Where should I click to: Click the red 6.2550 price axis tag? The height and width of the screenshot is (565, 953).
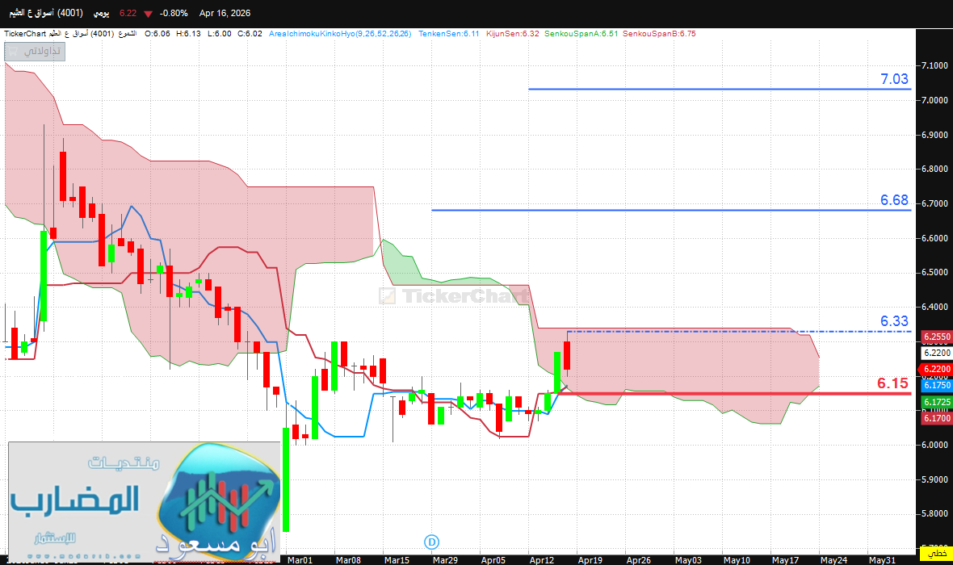tap(936, 337)
